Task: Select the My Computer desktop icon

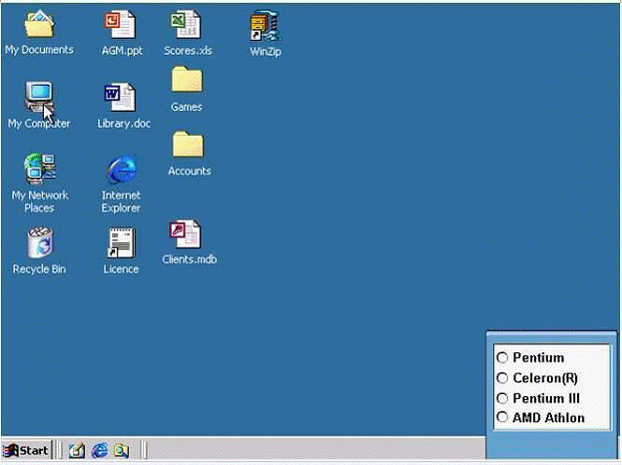Action: click(x=39, y=98)
